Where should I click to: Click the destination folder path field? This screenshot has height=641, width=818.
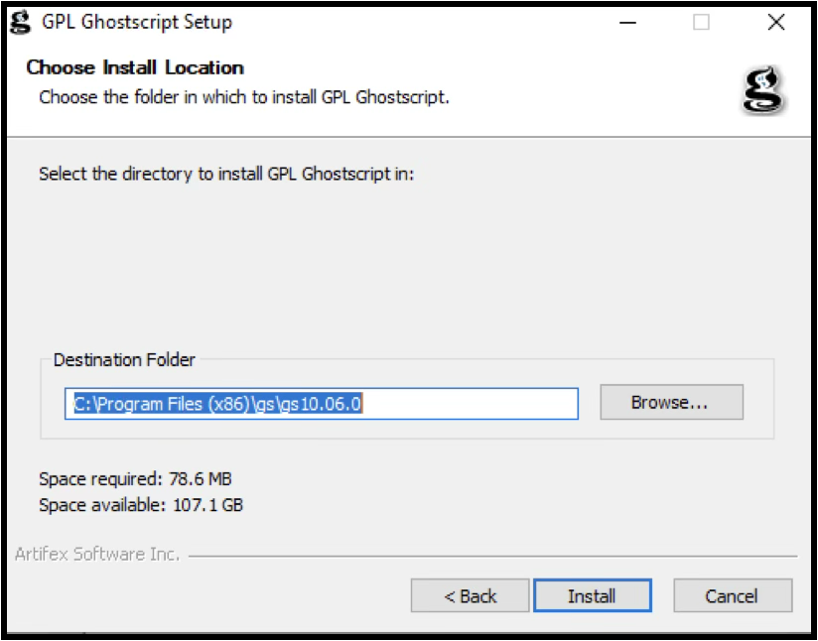click(x=321, y=404)
